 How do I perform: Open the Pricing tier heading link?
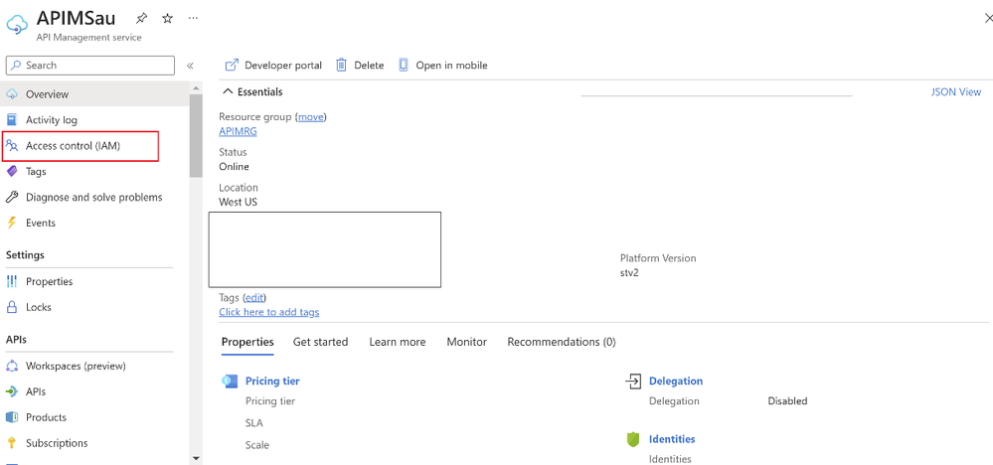click(272, 381)
